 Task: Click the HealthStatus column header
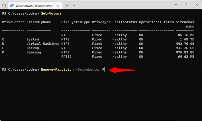click(125, 22)
